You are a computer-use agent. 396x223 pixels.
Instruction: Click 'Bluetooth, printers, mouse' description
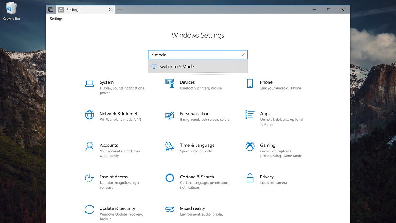pos(201,88)
